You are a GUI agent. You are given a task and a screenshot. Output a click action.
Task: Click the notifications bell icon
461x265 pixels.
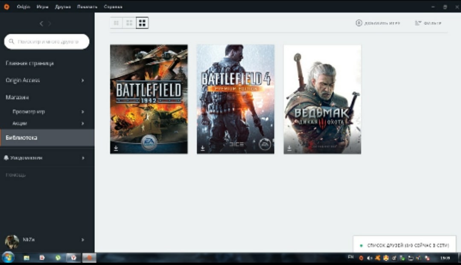(6, 158)
